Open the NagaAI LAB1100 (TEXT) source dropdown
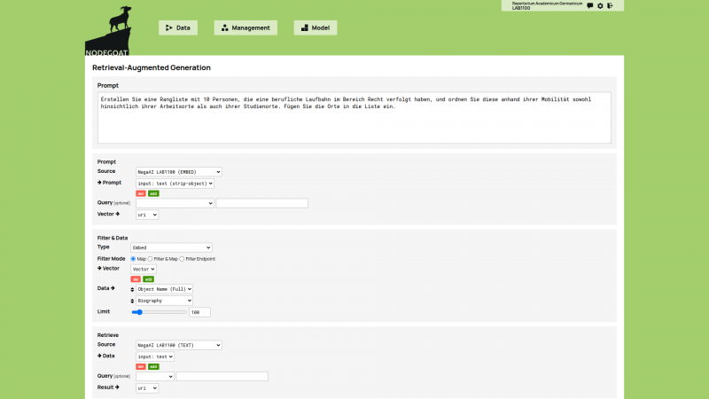This screenshot has width=709, height=399. pos(178,344)
